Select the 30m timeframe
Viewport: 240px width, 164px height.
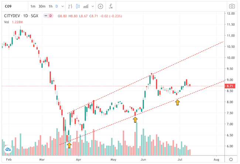pyautogui.click(x=42, y=6)
